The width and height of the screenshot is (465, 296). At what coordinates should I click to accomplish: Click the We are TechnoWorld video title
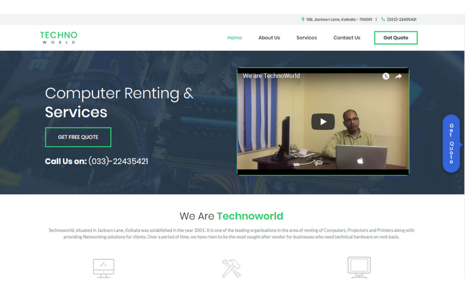coord(271,76)
